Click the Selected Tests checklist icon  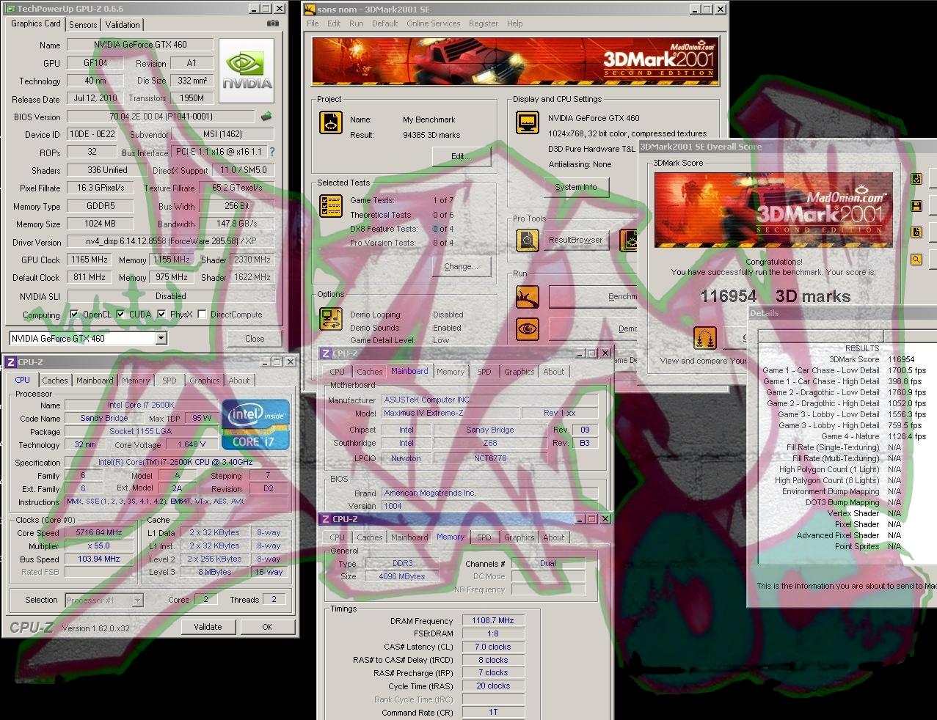tap(331, 206)
